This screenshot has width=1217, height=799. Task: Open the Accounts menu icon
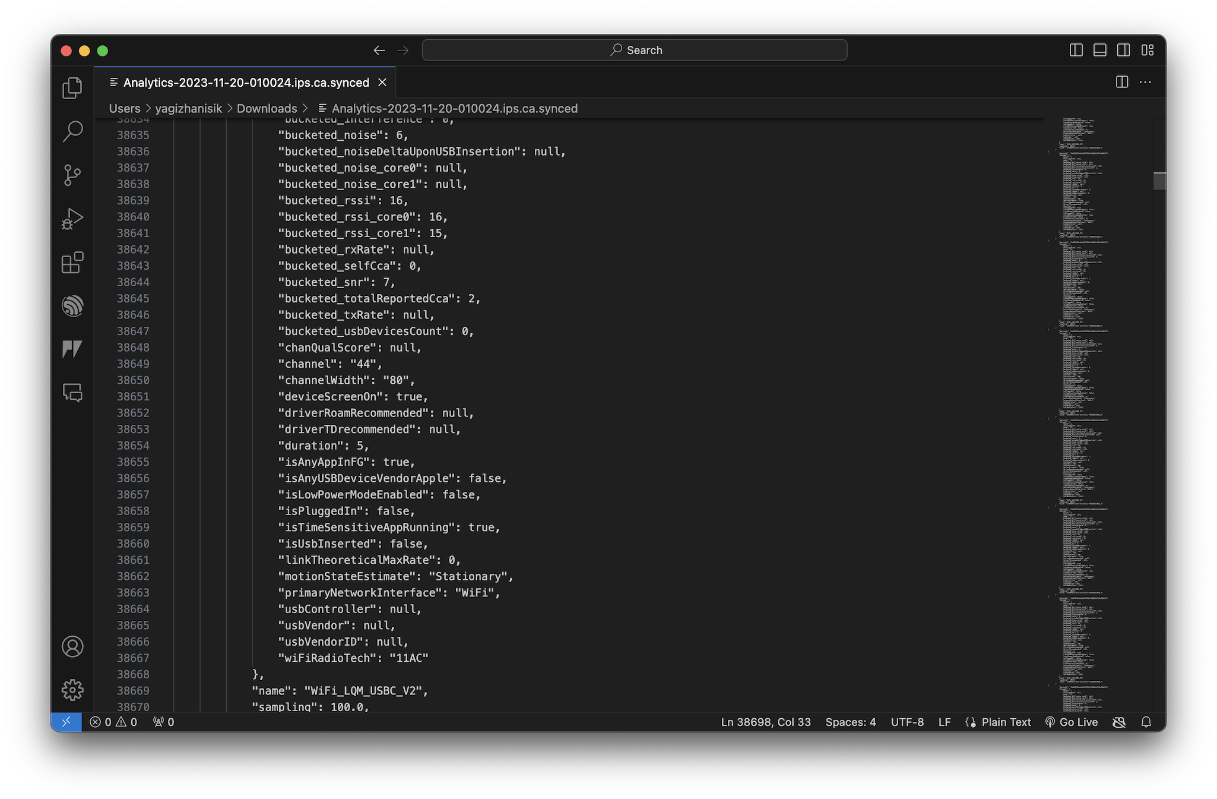point(72,646)
